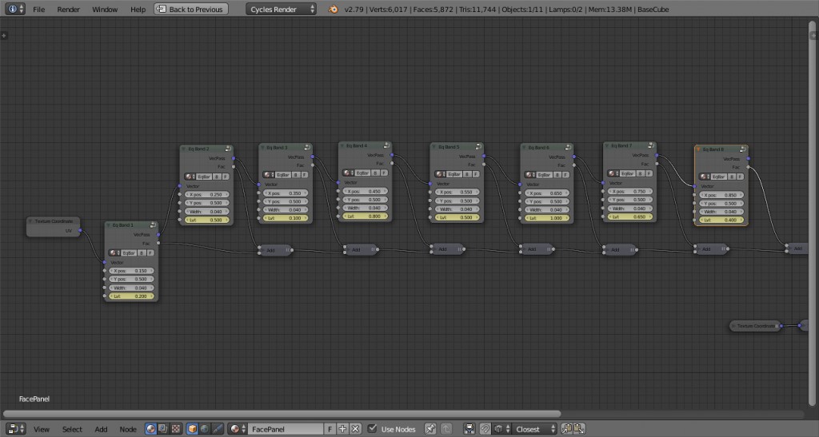Browse node group in Eq Band 1

(114, 253)
